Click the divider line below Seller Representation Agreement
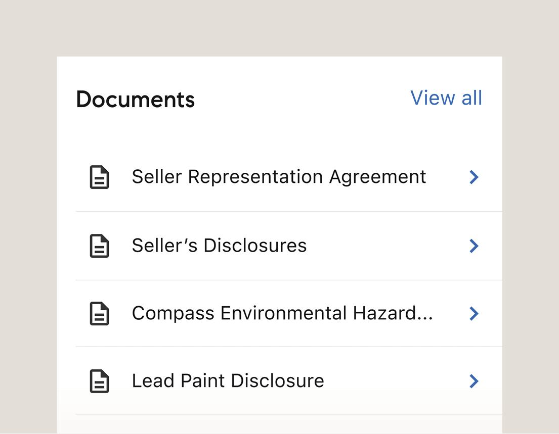The image size is (559, 434). (288, 211)
